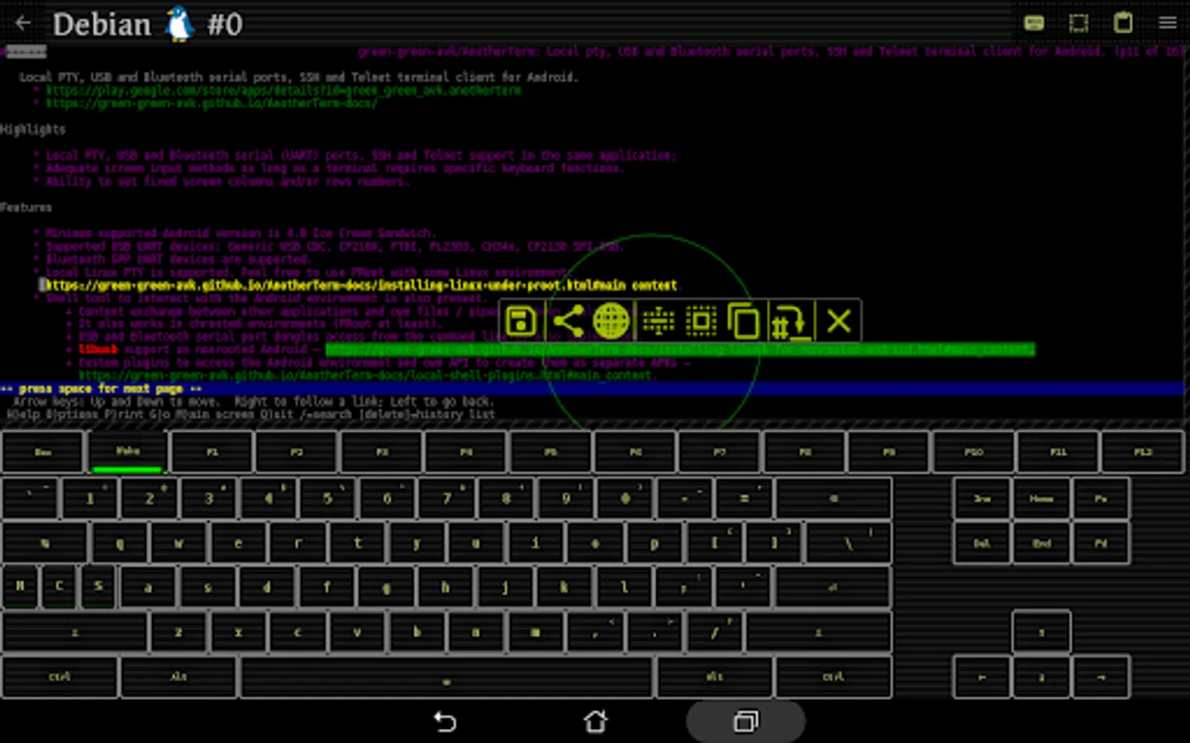
Task: Tap the spacebar on the virtual keyboard
Action: (446, 677)
